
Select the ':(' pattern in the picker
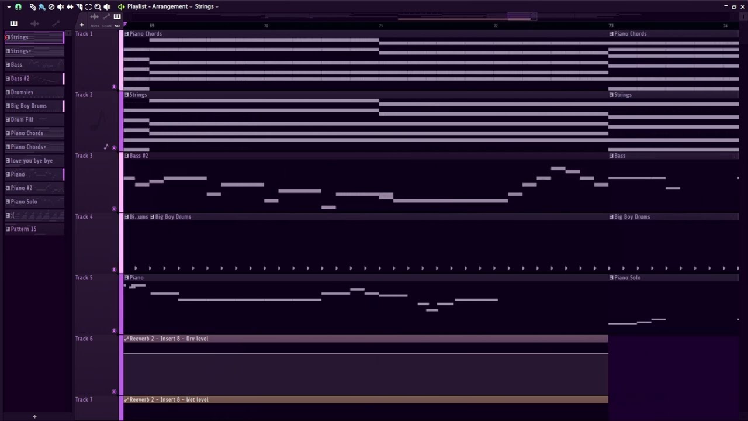coord(34,215)
